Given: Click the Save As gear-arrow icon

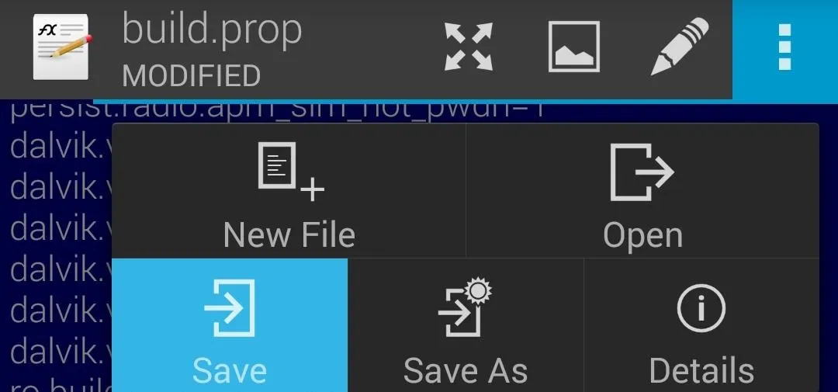Looking at the screenshot, I should (x=465, y=307).
